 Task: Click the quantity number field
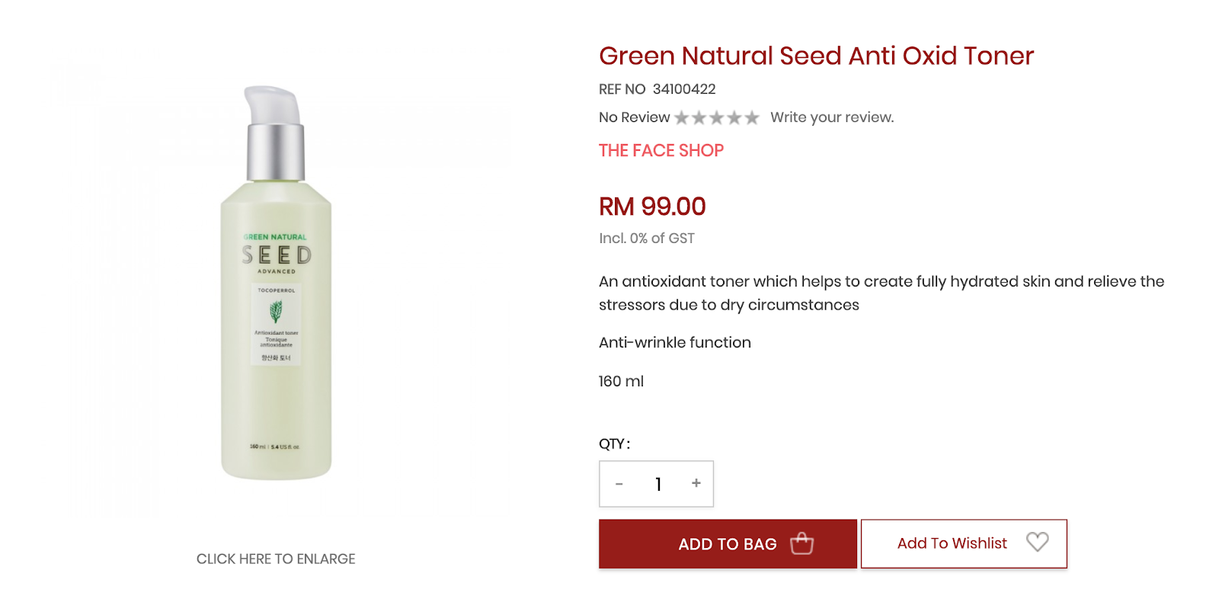[658, 484]
